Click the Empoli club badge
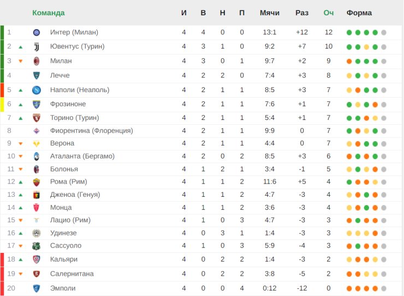The image size is (404, 296). (x=37, y=288)
